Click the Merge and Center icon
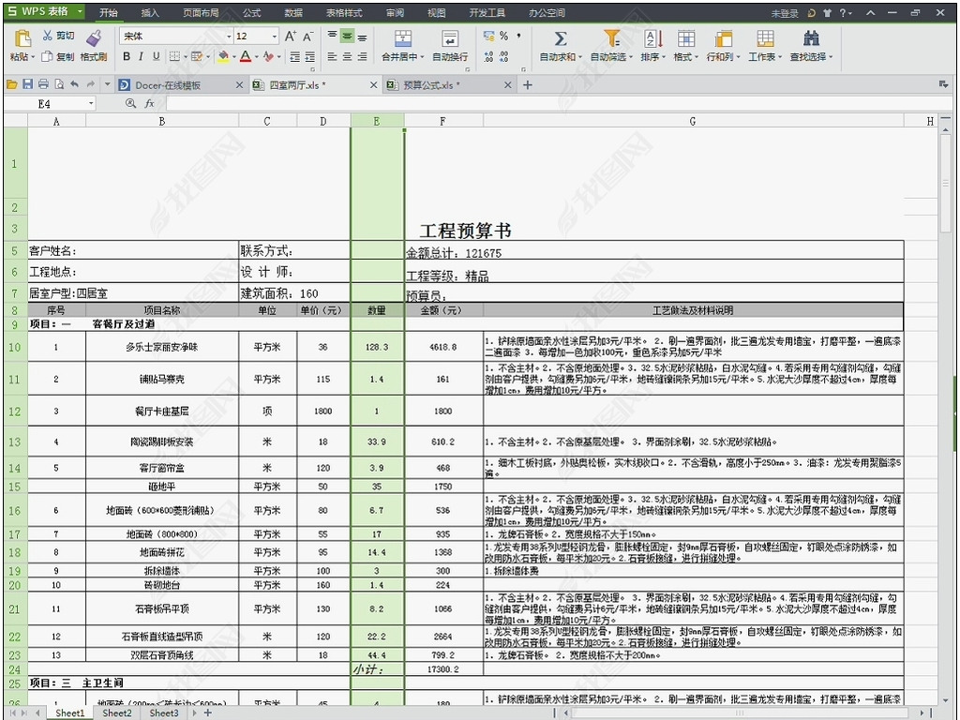The width and height of the screenshot is (960, 720). [x=403, y=38]
